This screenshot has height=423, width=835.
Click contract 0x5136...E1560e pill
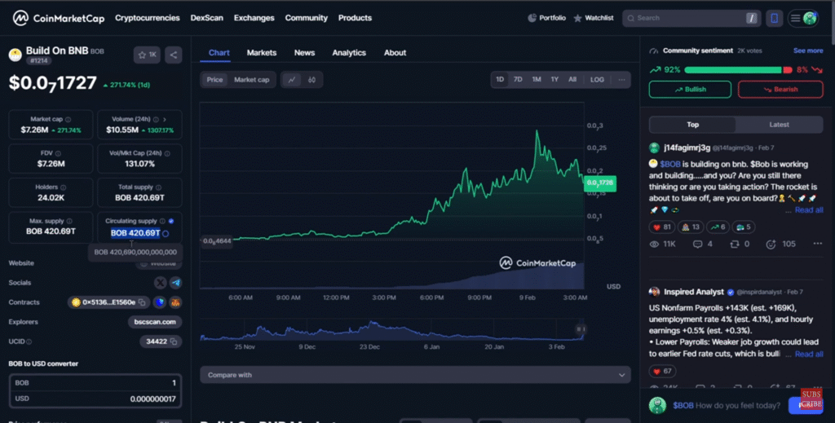[108, 302]
